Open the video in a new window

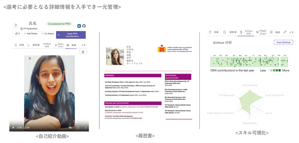83,52
